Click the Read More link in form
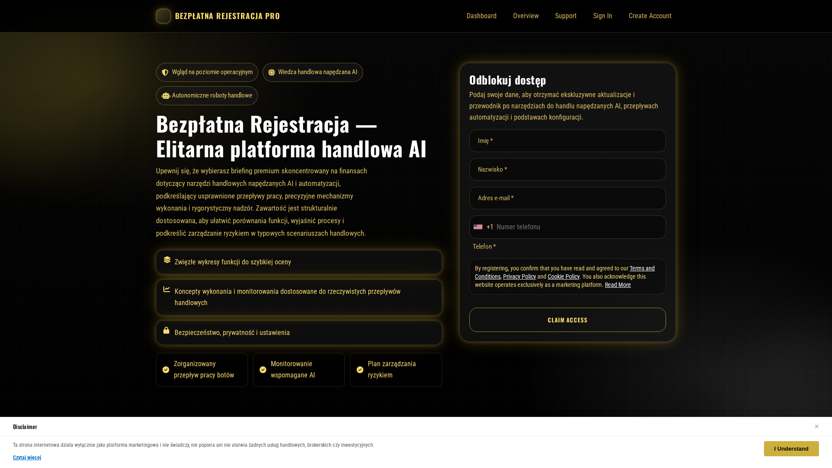This screenshot has width=832, height=468. pos(618,285)
